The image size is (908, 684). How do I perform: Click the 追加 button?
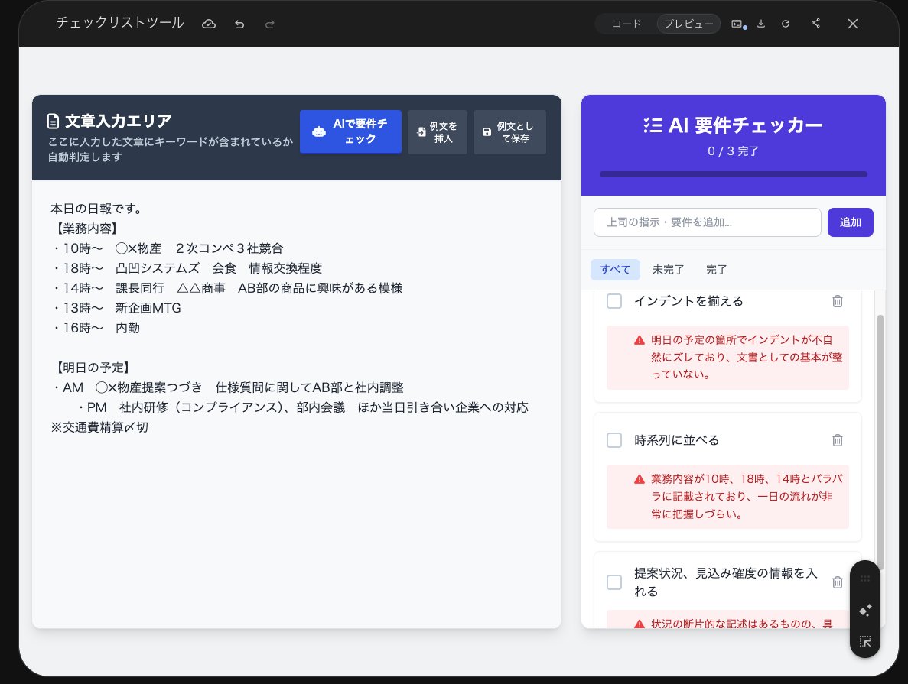coord(850,222)
